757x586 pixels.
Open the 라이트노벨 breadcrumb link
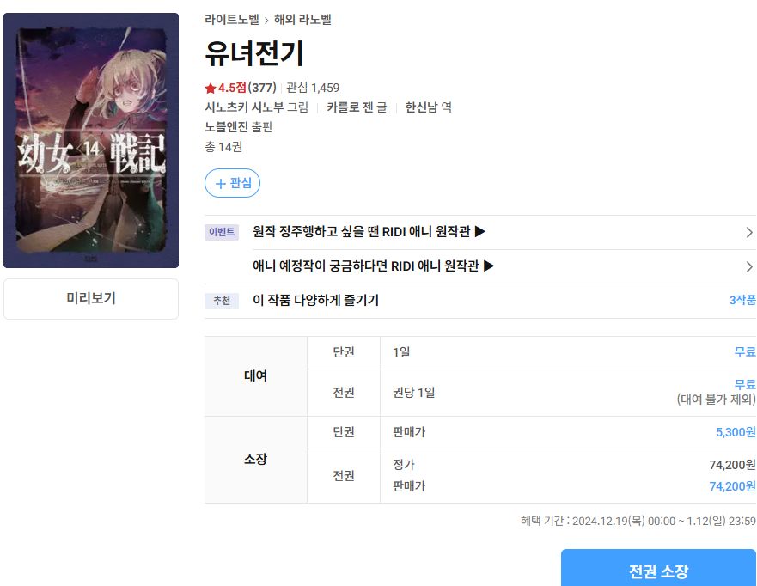(x=232, y=20)
